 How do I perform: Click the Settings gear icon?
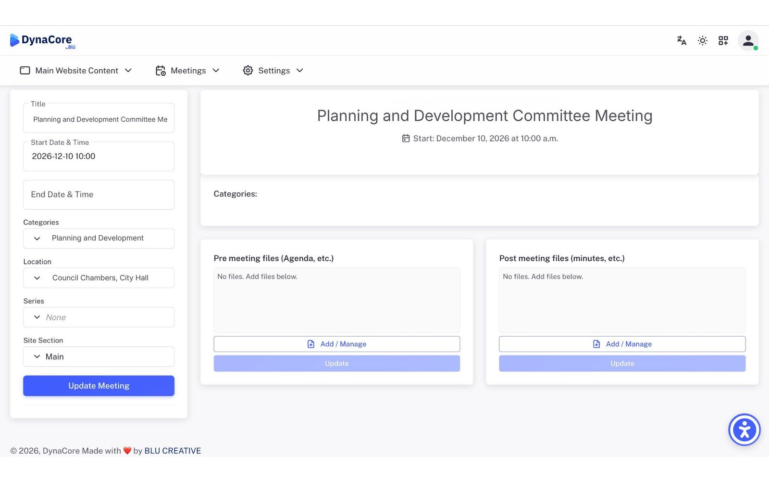point(248,71)
